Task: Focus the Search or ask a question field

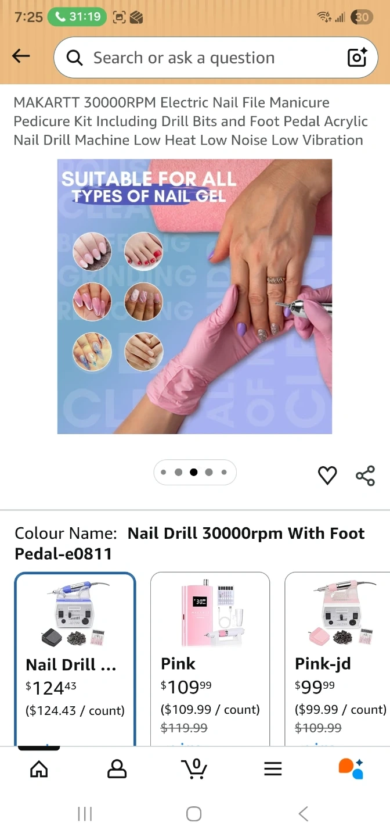Action: click(x=216, y=58)
